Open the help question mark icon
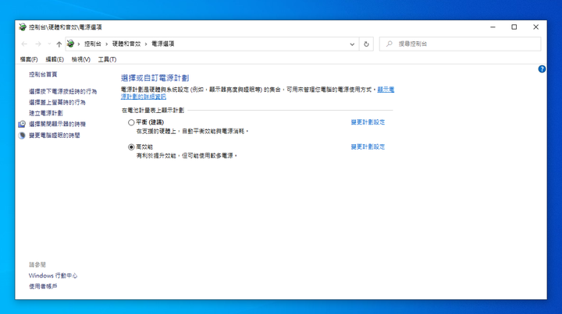The width and height of the screenshot is (562, 314). pos(542,69)
